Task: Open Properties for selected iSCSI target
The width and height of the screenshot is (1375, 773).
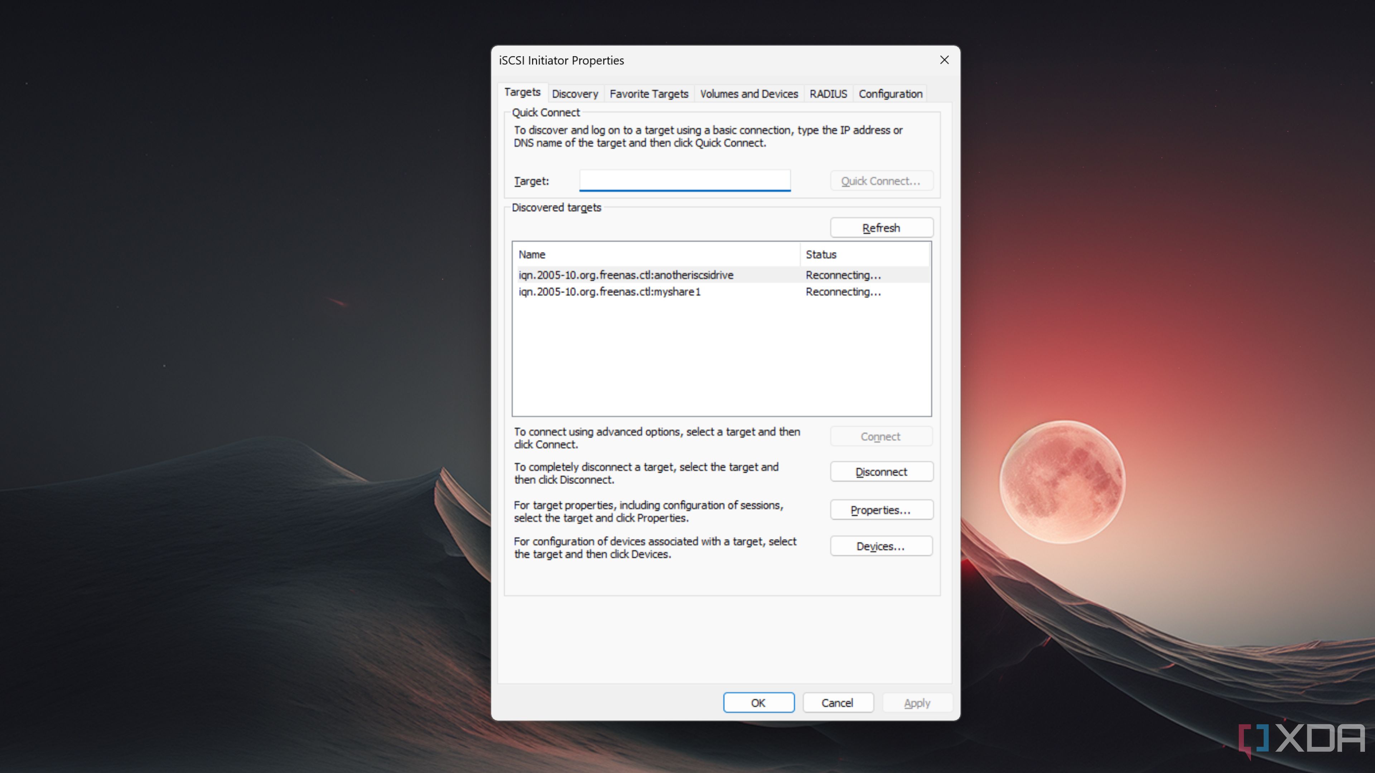Action: pos(880,510)
